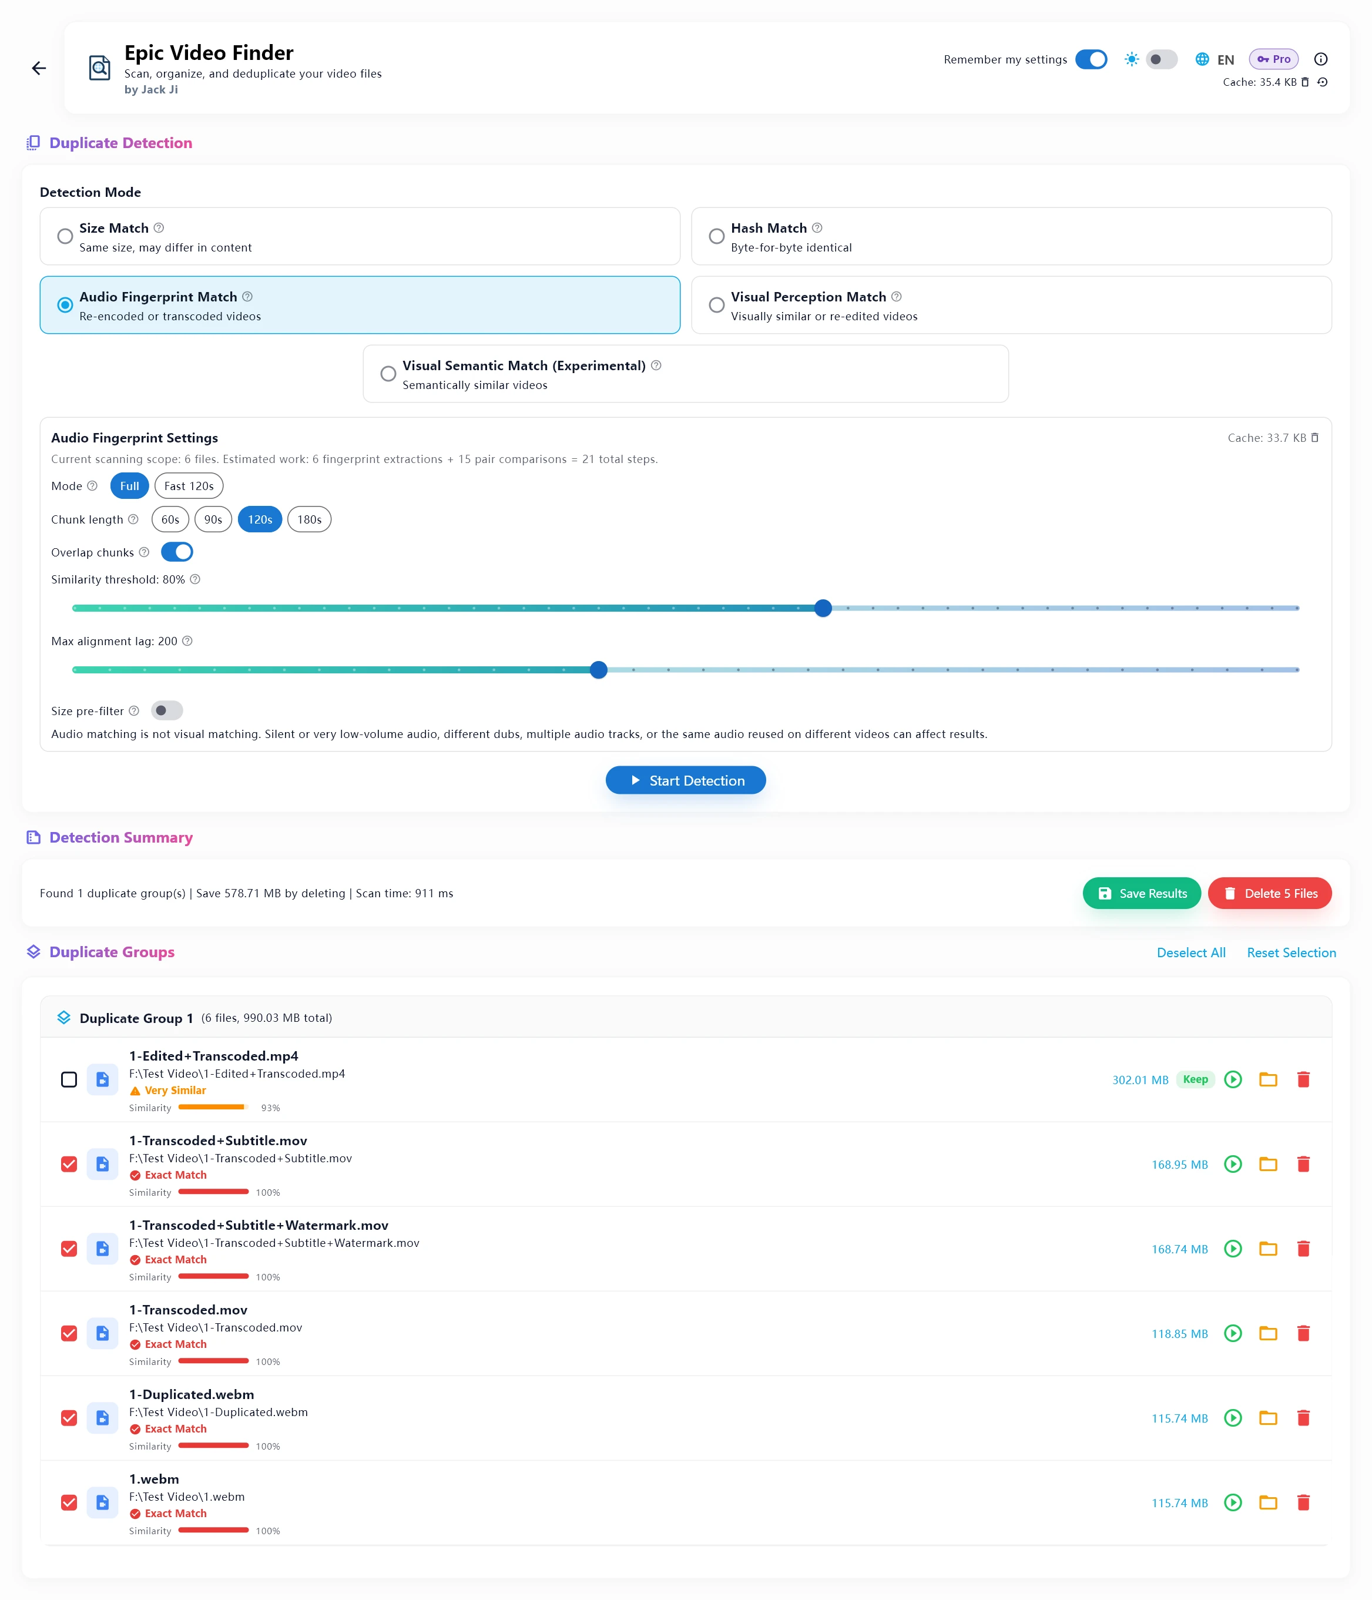Open folder of 1-Transcoded+Subtitle.mov
Viewport: 1372px width, 1600px height.
(1268, 1163)
